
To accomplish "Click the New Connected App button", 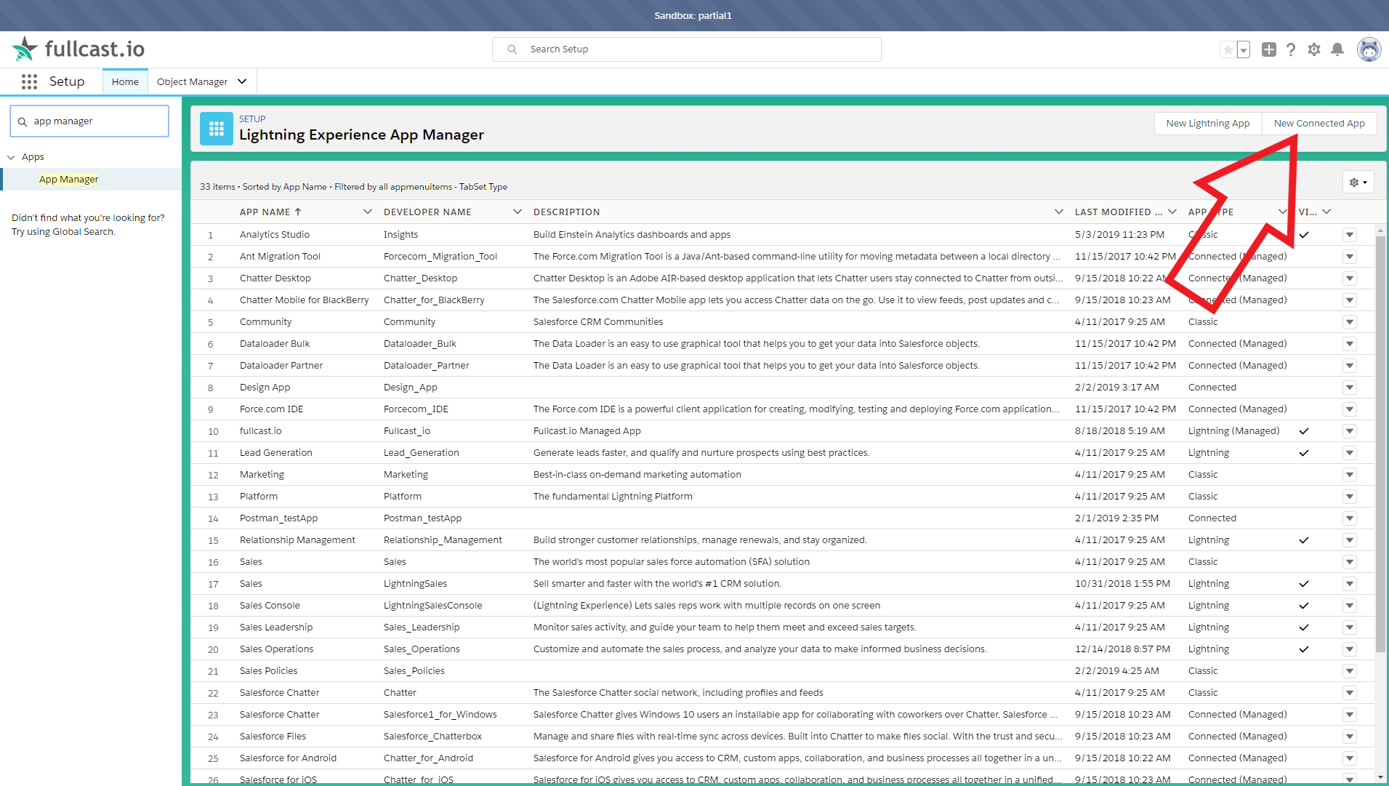I will [1319, 124].
